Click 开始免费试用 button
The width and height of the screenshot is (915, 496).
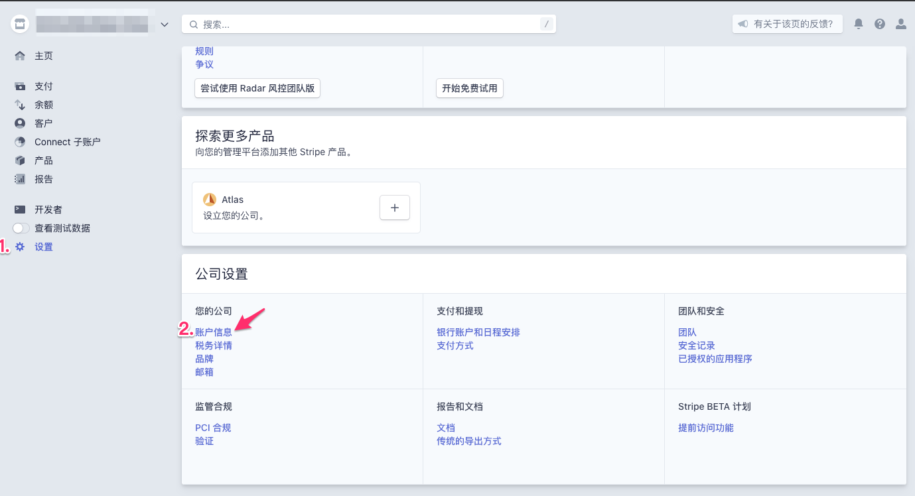point(470,88)
